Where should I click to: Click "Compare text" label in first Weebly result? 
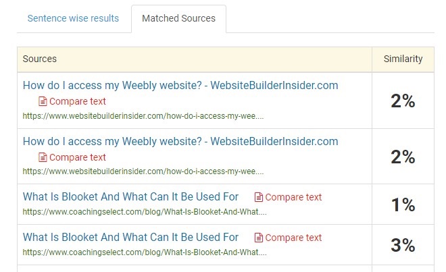tap(78, 101)
